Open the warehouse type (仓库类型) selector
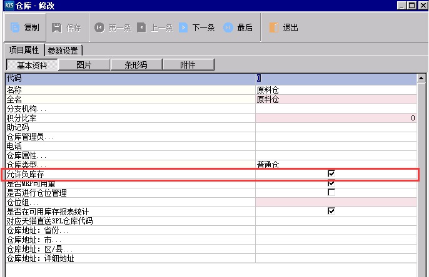 tap(336, 165)
